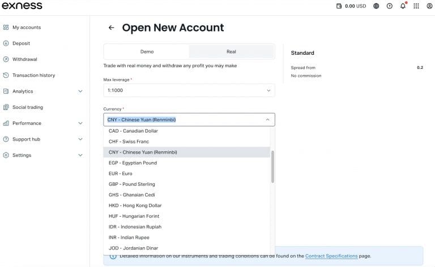Select GHS - Ghanaian Cedi
Image resolution: width=435 pixels, height=267 pixels.
pos(187,195)
